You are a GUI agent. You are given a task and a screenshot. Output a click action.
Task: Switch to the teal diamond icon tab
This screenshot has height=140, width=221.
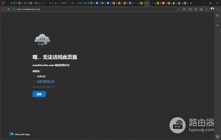(91, 3)
